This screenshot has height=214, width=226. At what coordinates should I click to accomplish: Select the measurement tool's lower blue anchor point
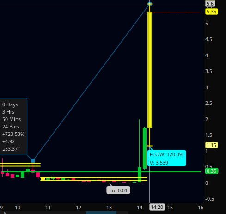[33, 161]
